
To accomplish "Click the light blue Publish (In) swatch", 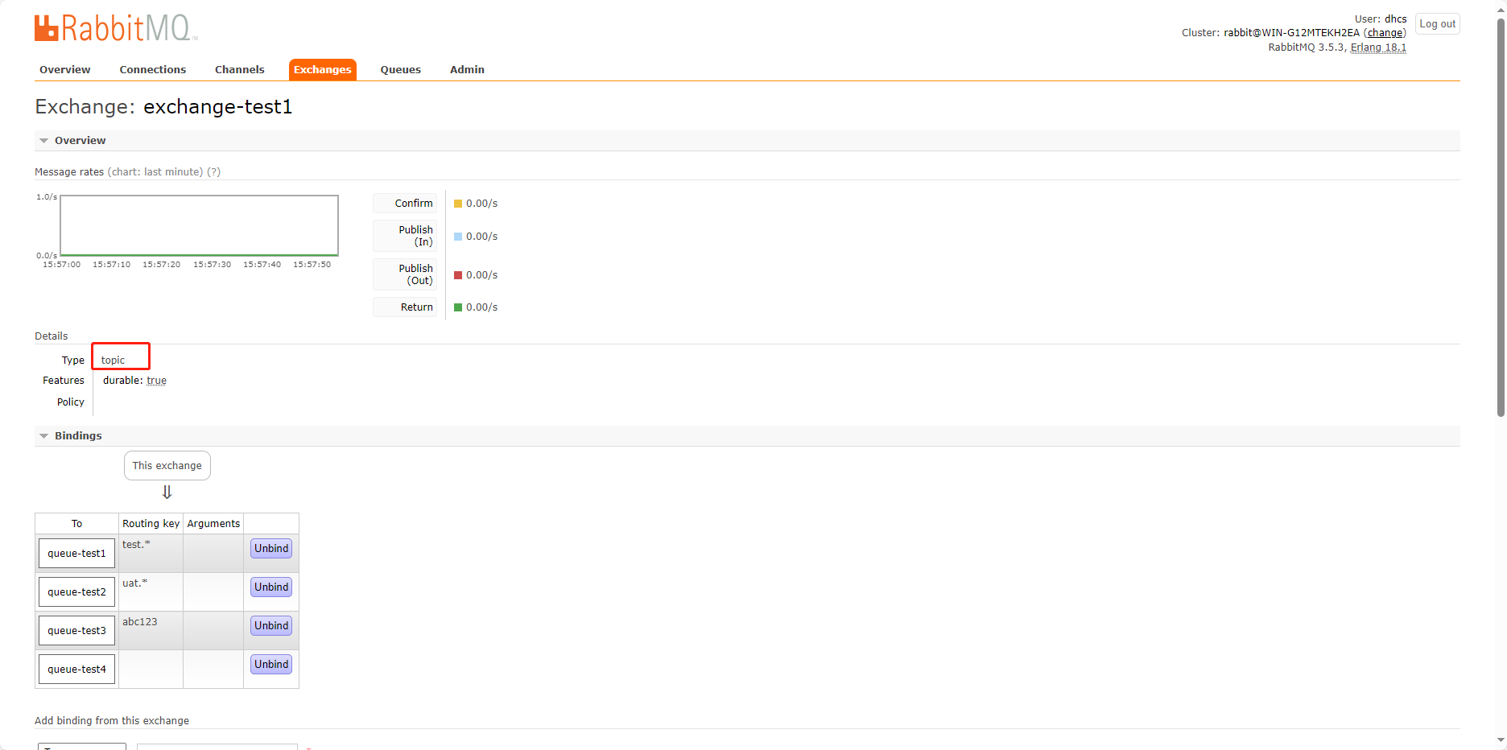I will 458,237.
